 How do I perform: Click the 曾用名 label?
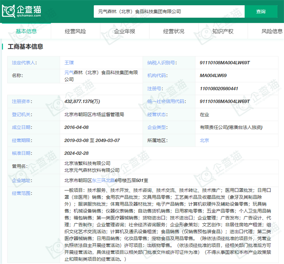coord(20,166)
